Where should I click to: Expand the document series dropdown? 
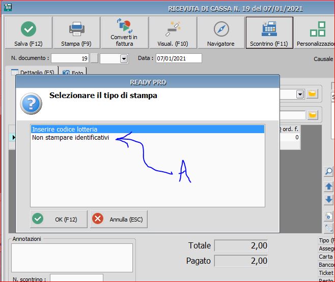pos(124,58)
